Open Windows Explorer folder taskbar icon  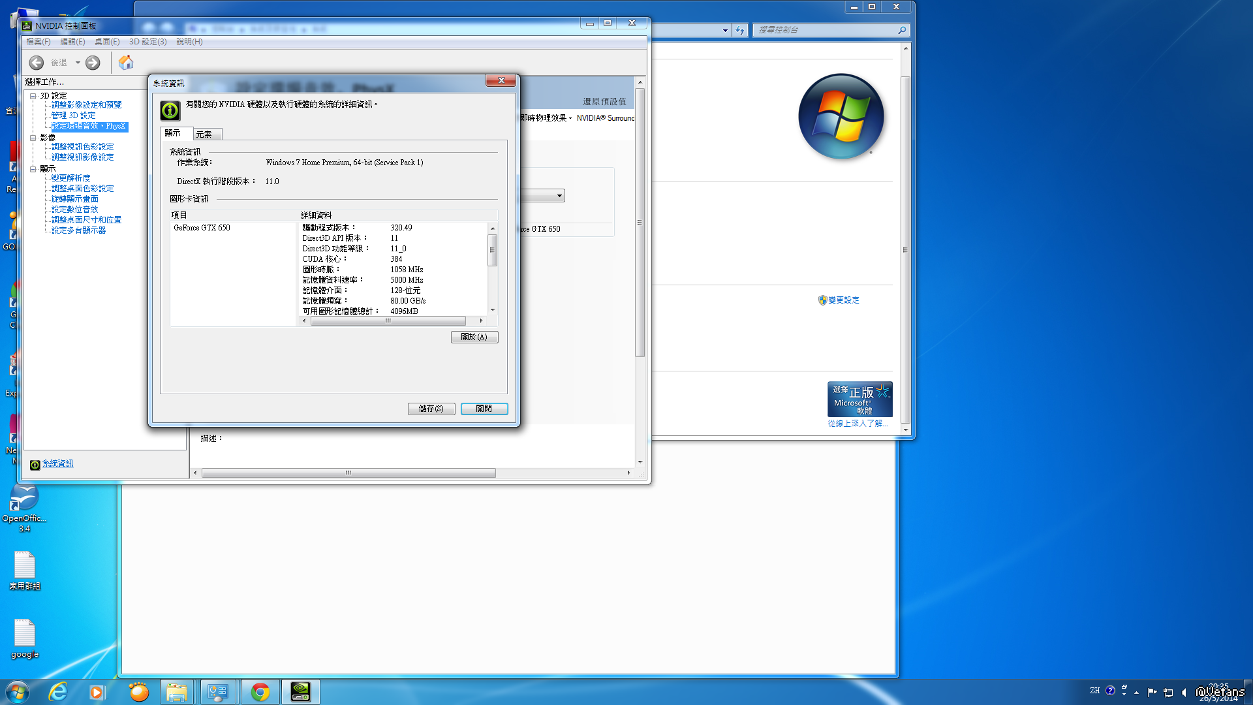pos(176,692)
